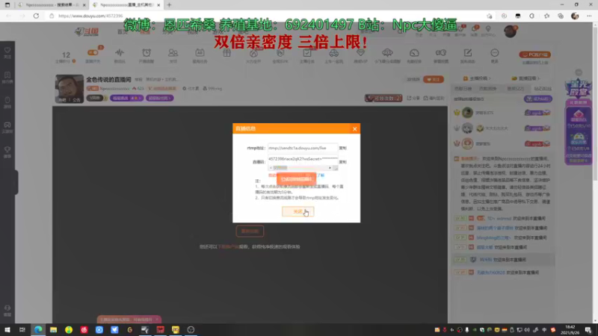598x336 pixels.
Task: Click the download client link below video
Action: coord(229,247)
